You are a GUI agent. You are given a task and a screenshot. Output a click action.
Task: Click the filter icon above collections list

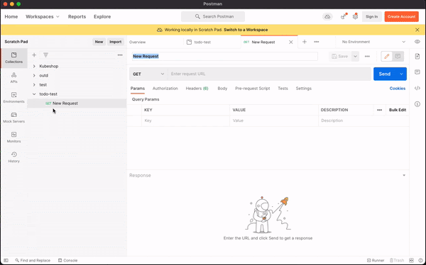45,55
